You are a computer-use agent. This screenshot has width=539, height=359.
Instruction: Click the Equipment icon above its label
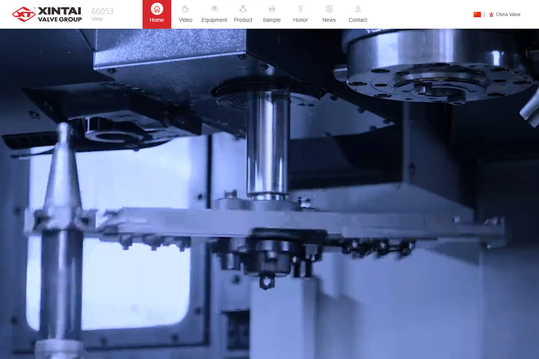(214, 9)
